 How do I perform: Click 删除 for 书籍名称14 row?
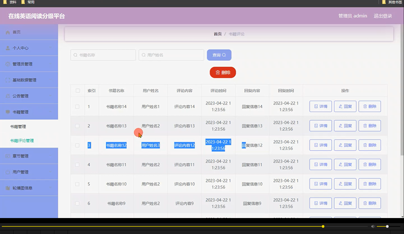[370, 106]
